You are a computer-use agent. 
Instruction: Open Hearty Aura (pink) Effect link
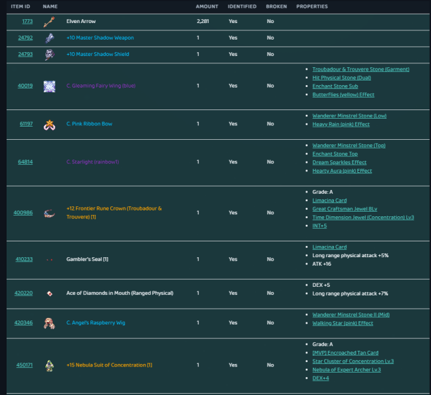(x=342, y=171)
